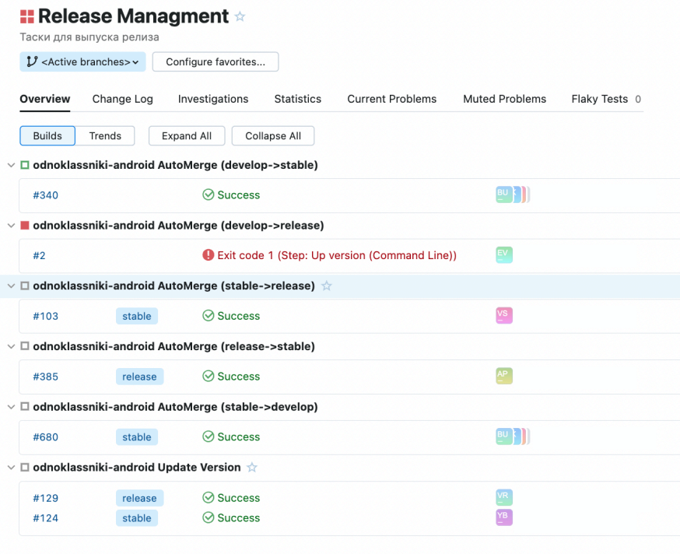The height and width of the screenshot is (554, 680).
Task: Collapse the Update Version configuration
Action: tap(11, 468)
